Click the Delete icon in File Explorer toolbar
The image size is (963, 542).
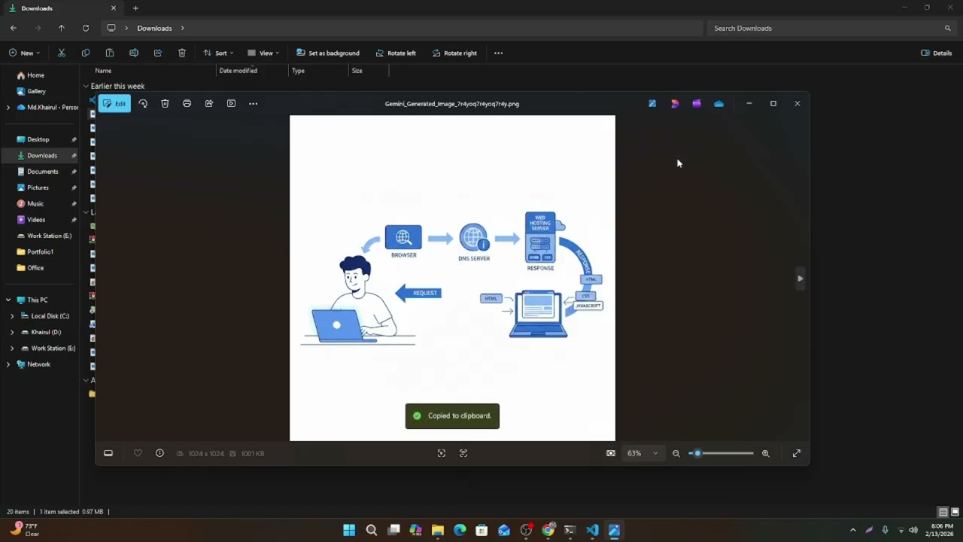click(182, 53)
